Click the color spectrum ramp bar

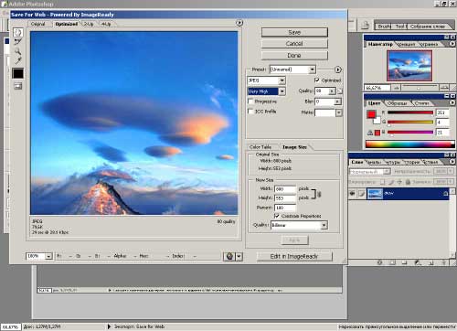410,144
